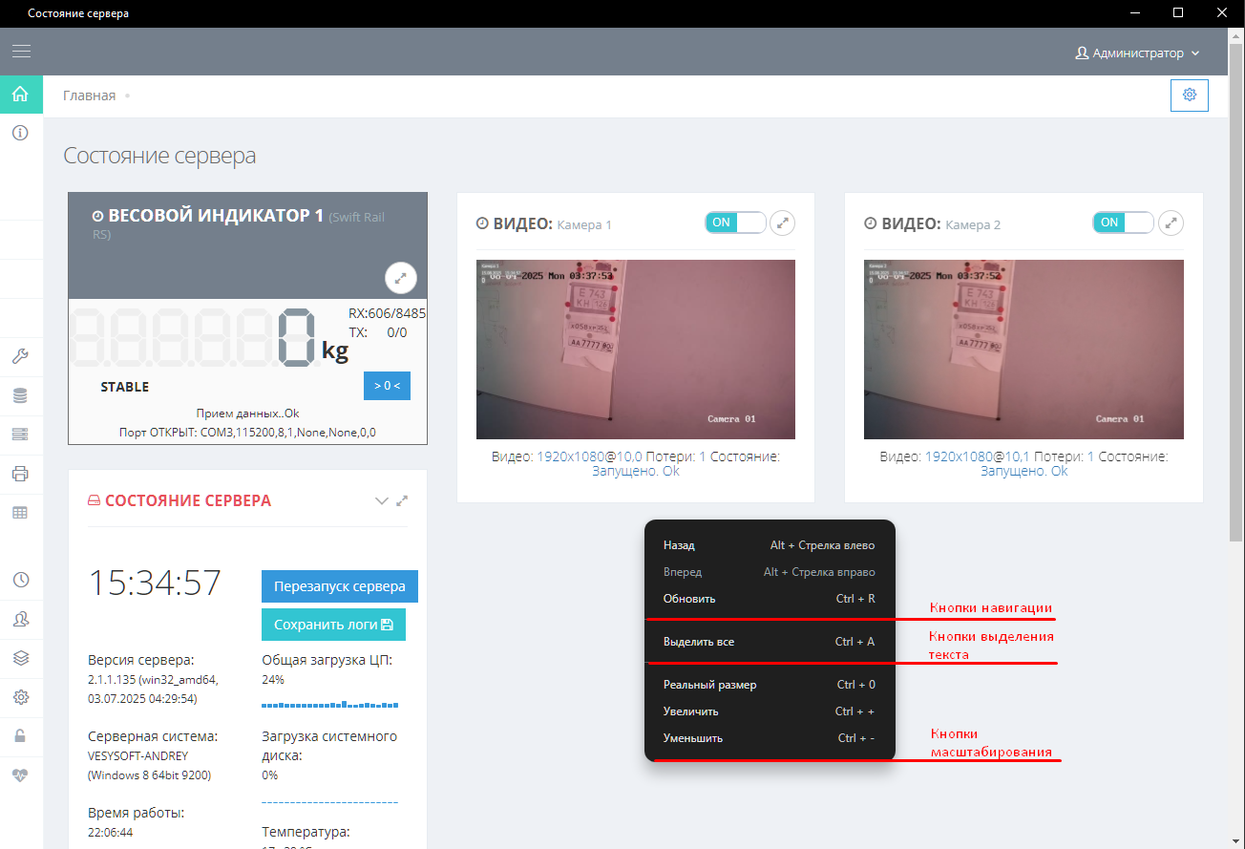This screenshot has height=849, width=1245.
Task: Expand the weight indicator panel to fullscreen
Action: 401,278
